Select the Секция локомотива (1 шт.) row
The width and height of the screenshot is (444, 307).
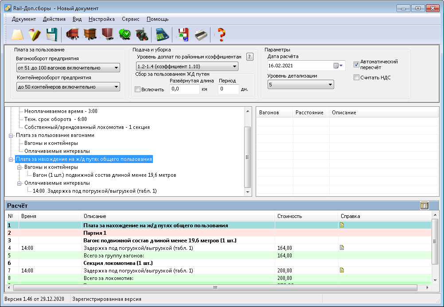(218, 263)
